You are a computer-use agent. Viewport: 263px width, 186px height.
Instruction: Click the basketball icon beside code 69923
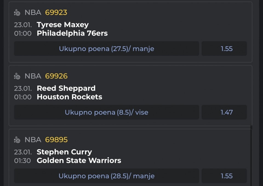click(x=17, y=13)
